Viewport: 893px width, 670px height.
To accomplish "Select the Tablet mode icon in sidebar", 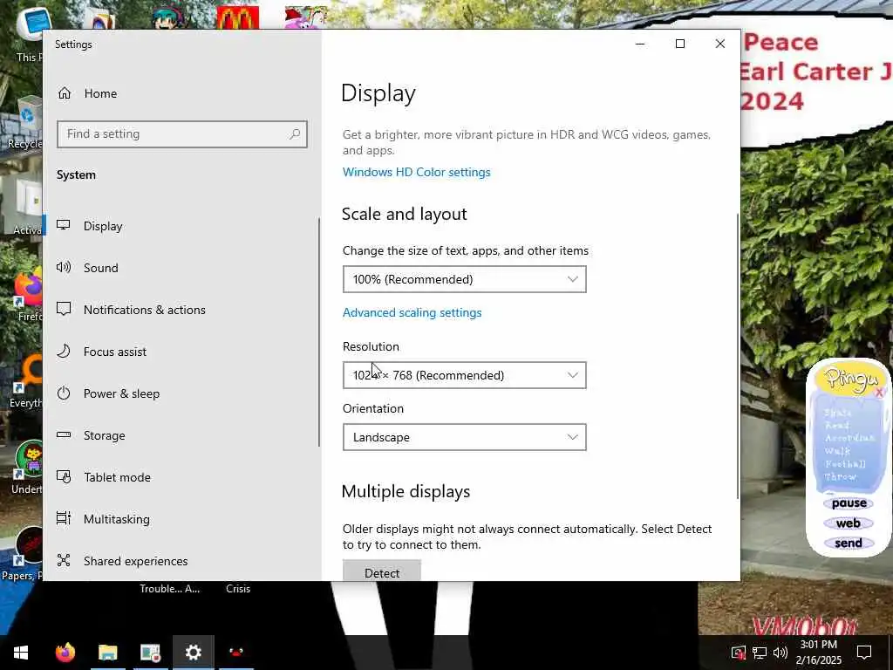I will tap(64, 477).
